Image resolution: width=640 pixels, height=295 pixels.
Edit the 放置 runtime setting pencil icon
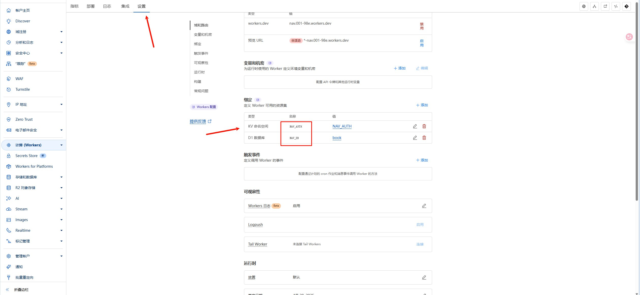point(424,277)
